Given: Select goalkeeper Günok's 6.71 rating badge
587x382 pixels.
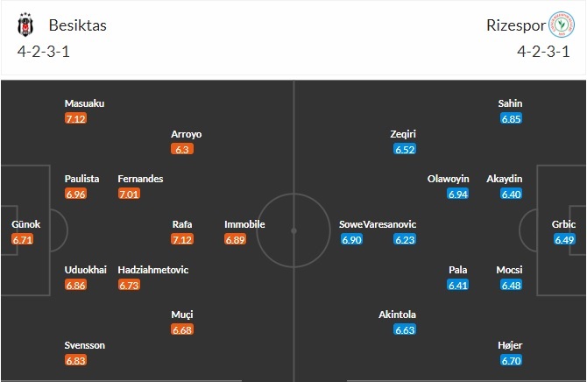Looking at the screenshot, I should click(x=23, y=239).
